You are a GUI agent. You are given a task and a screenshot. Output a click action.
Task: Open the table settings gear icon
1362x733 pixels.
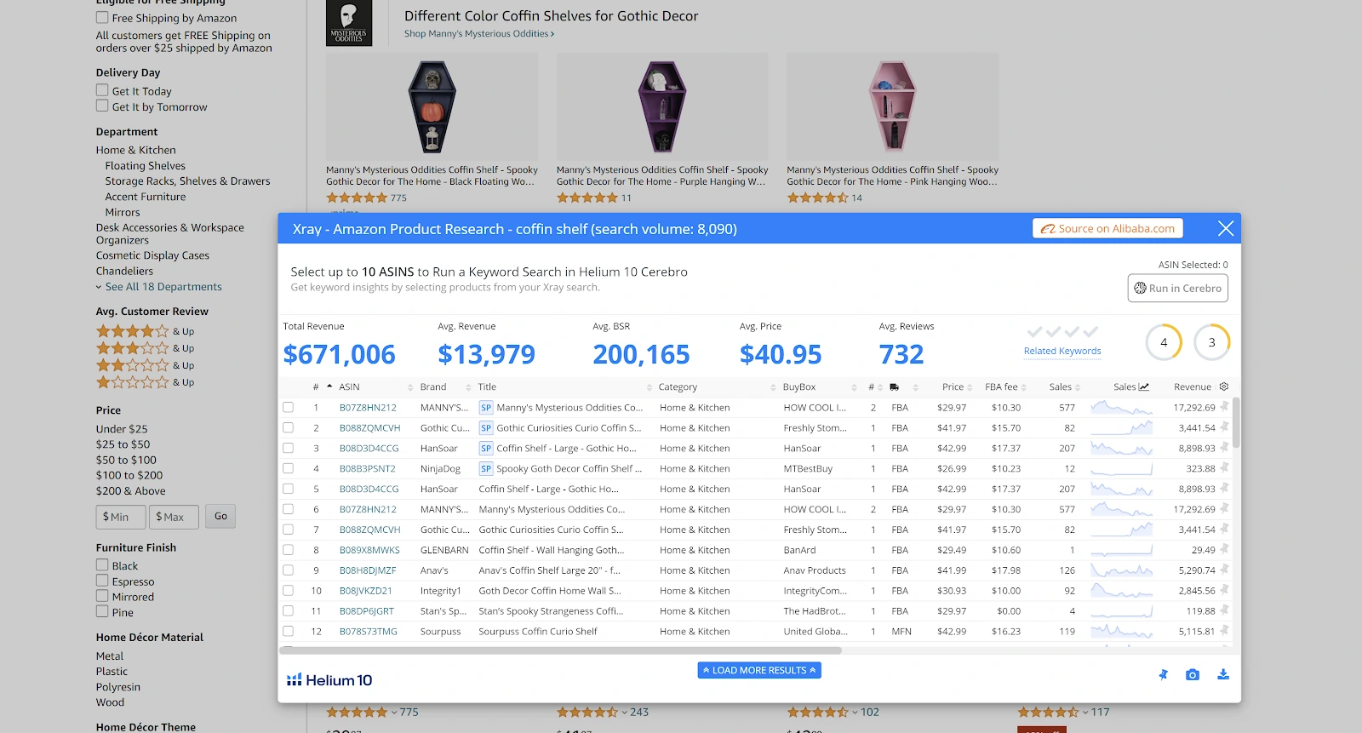[x=1224, y=387]
